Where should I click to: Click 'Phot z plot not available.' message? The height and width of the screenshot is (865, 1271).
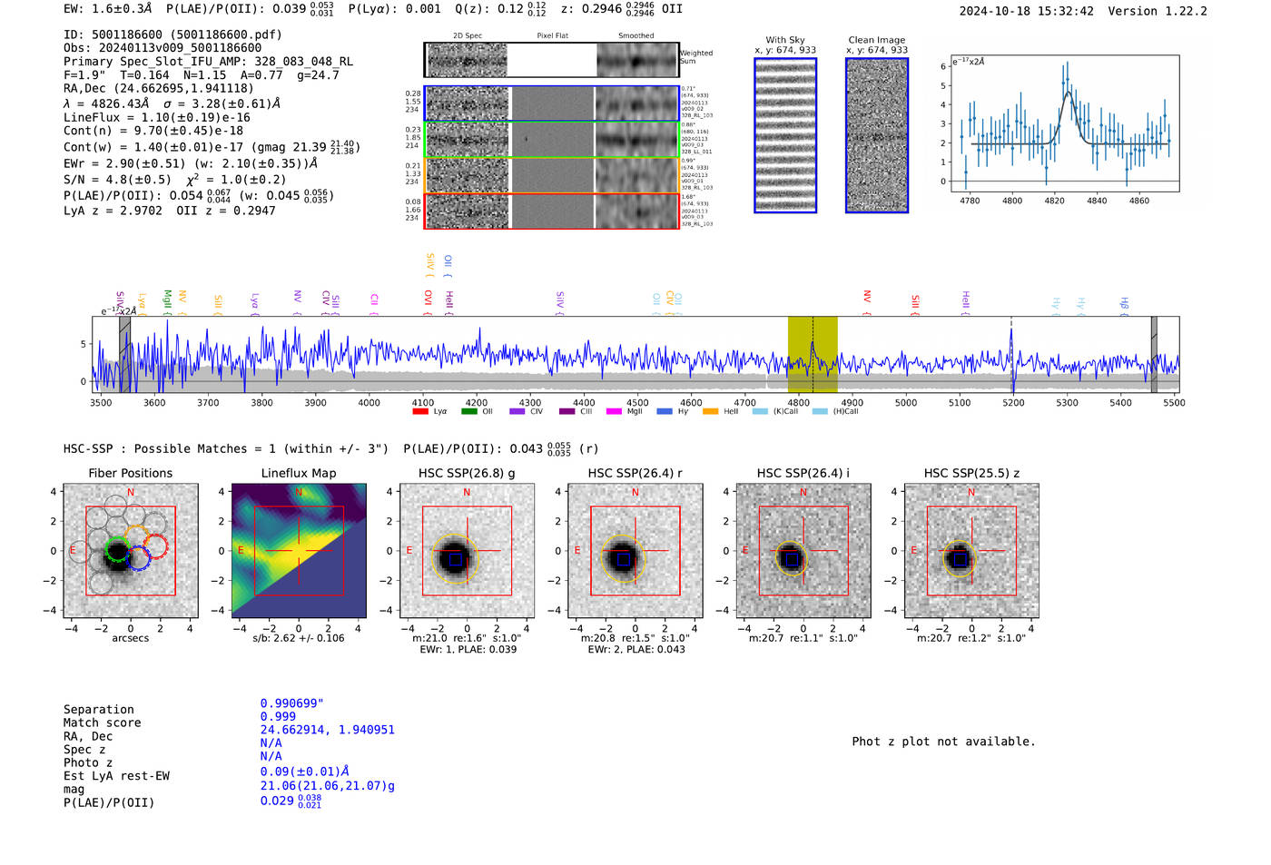click(943, 742)
